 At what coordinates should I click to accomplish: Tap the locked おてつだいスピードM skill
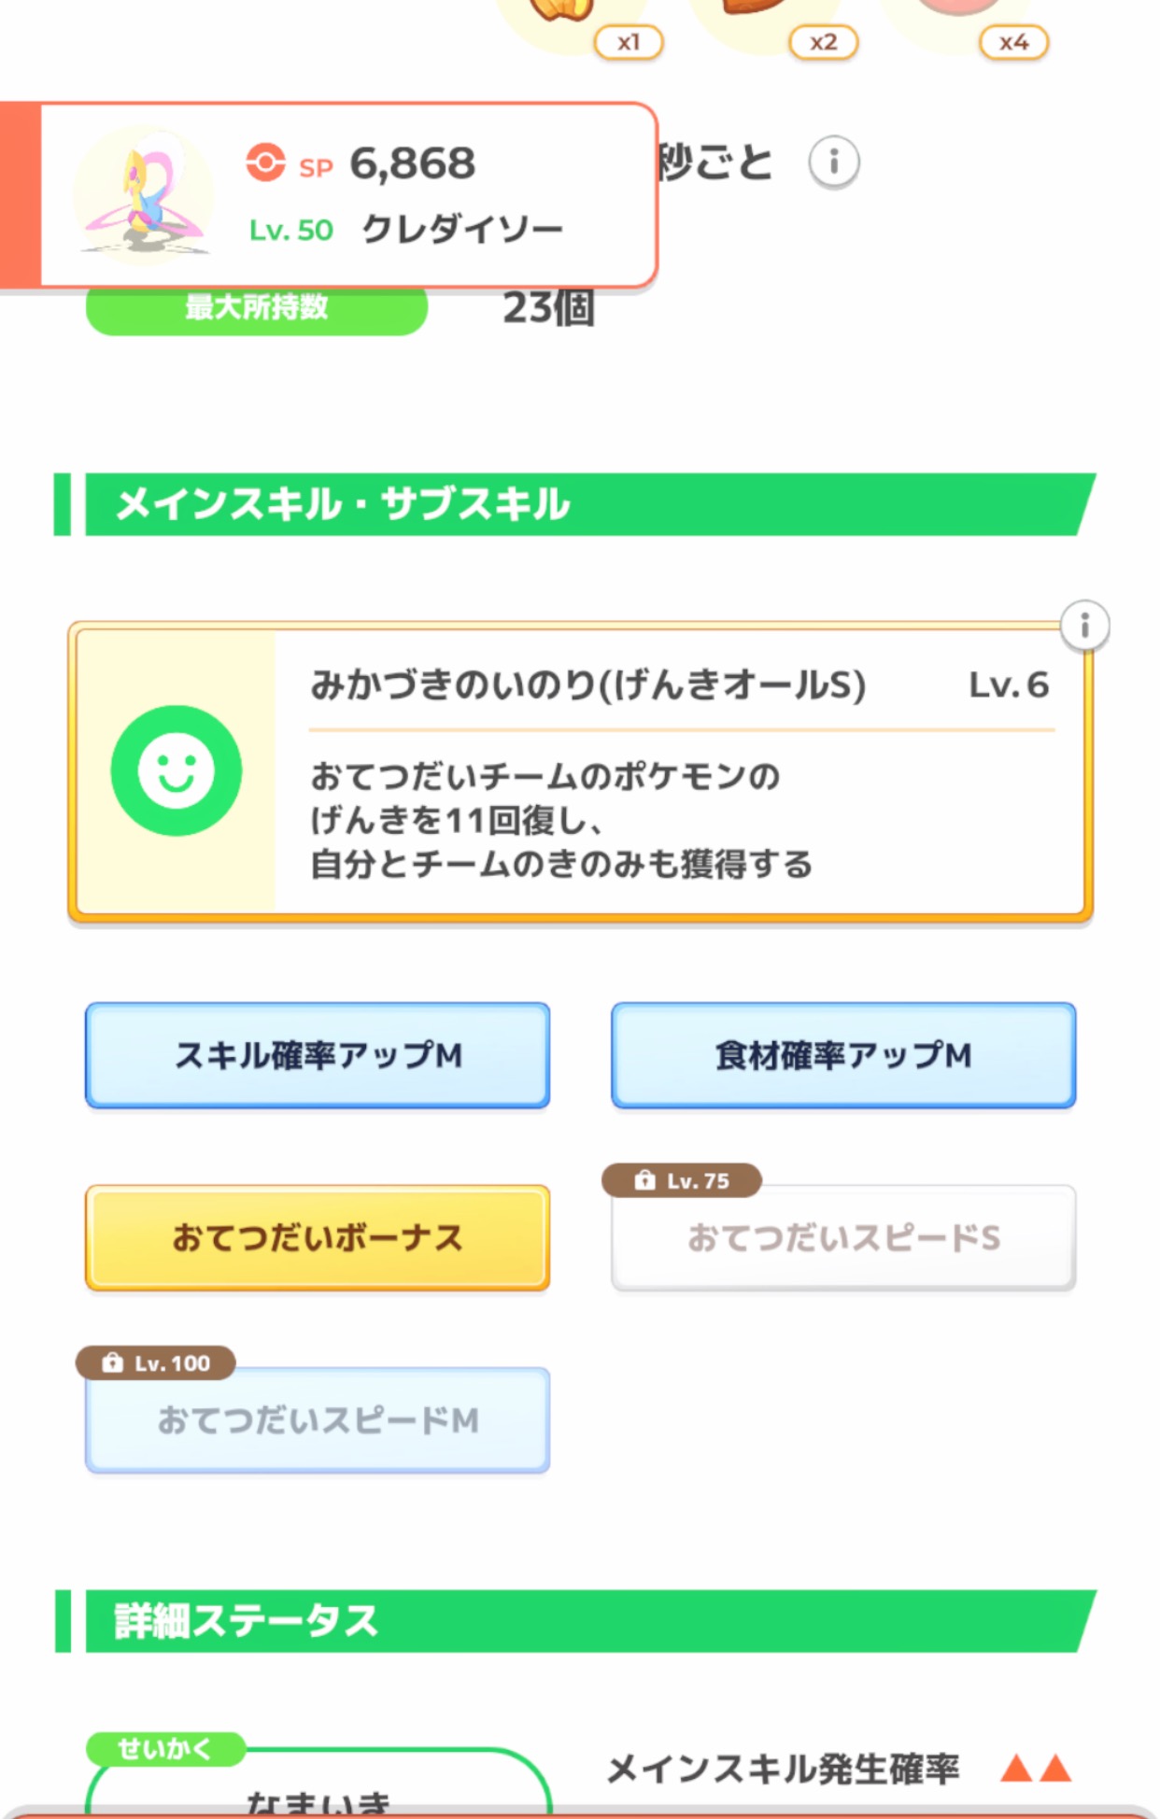pyautogui.click(x=318, y=1420)
